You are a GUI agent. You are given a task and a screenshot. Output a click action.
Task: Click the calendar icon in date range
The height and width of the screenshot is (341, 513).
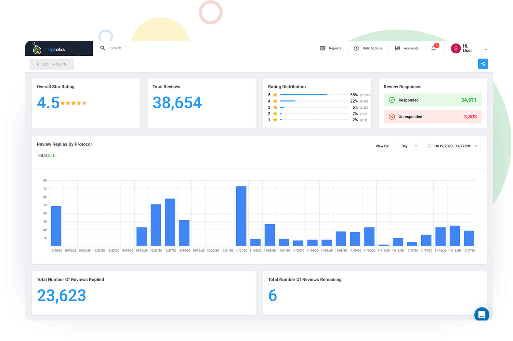click(x=429, y=146)
